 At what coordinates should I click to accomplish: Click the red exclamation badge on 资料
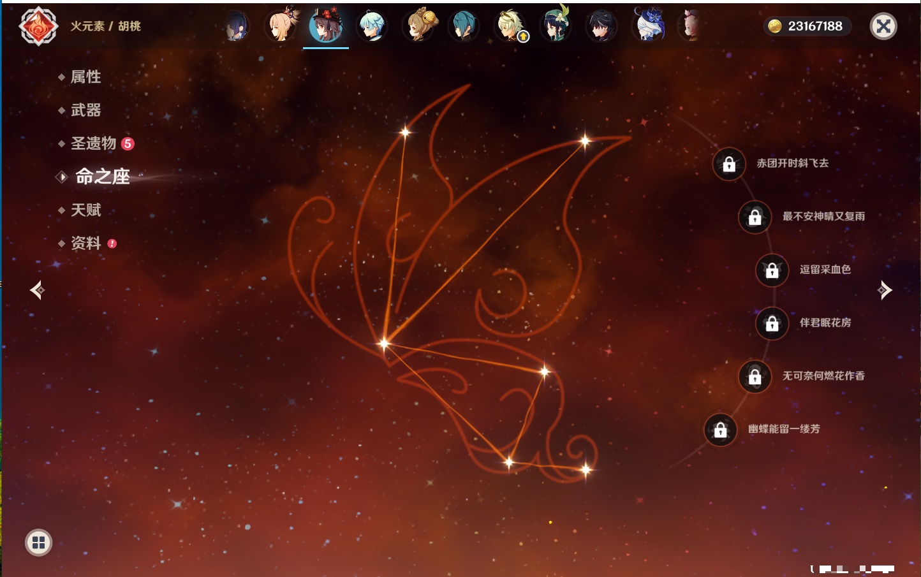pos(112,244)
